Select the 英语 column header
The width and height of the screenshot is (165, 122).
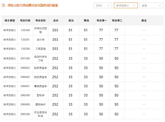click(86, 20)
